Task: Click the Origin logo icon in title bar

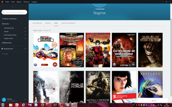Action: point(2,2)
